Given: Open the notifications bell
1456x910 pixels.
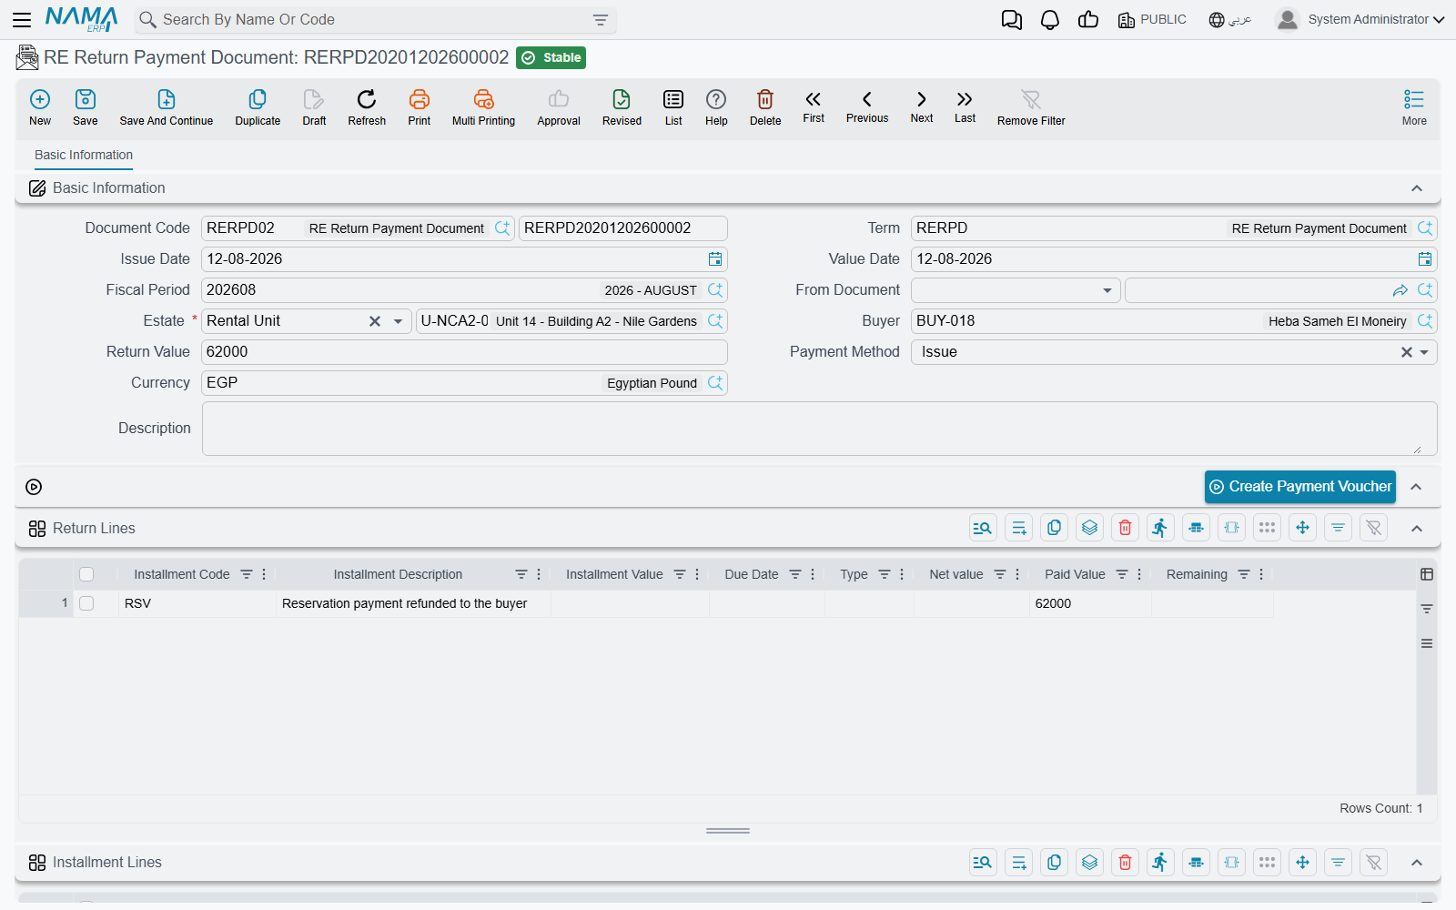Looking at the screenshot, I should pos(1050,20).
